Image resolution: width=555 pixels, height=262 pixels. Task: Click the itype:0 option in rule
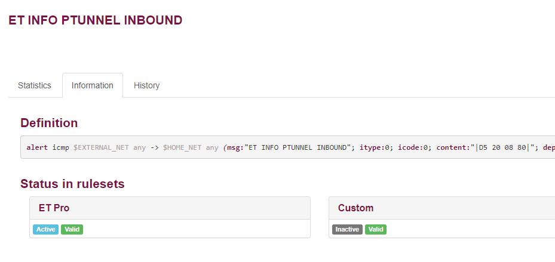point(374,147)
